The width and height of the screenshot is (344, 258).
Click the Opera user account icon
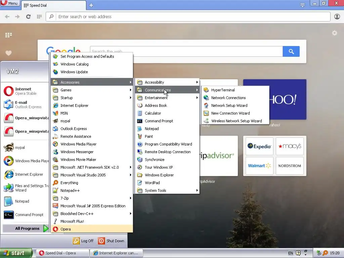(x=337, y=17)
